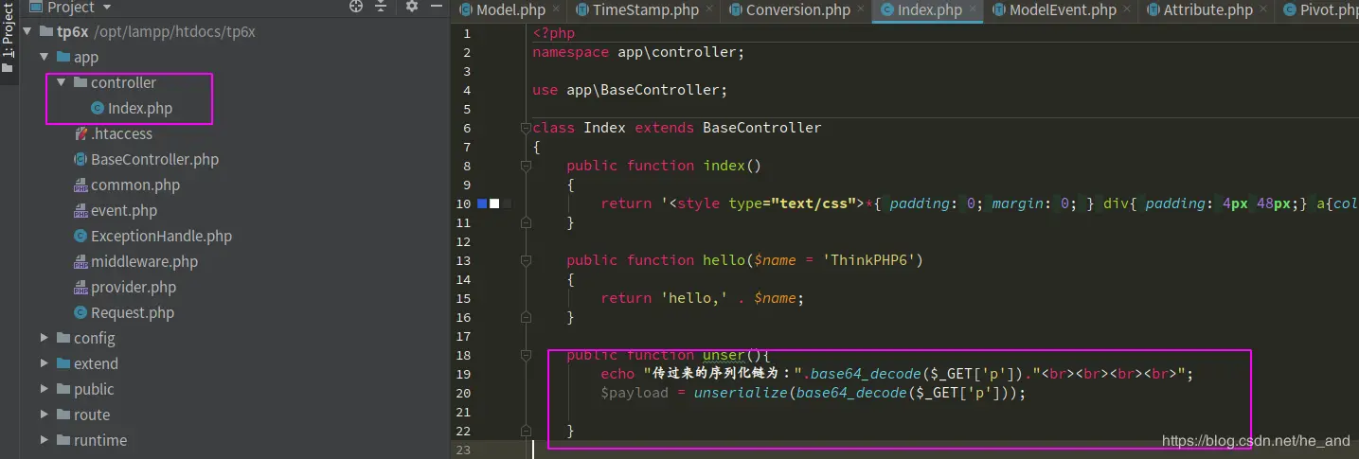The width and height of the screenshot is (1359, 459).
Task: Expand the public folder
Action: (45, 389)
